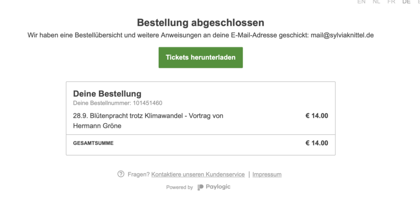Click the Bestellung abgeschlossen heading
The height and width of the screenshot is (202, 420).
(201, 22)
